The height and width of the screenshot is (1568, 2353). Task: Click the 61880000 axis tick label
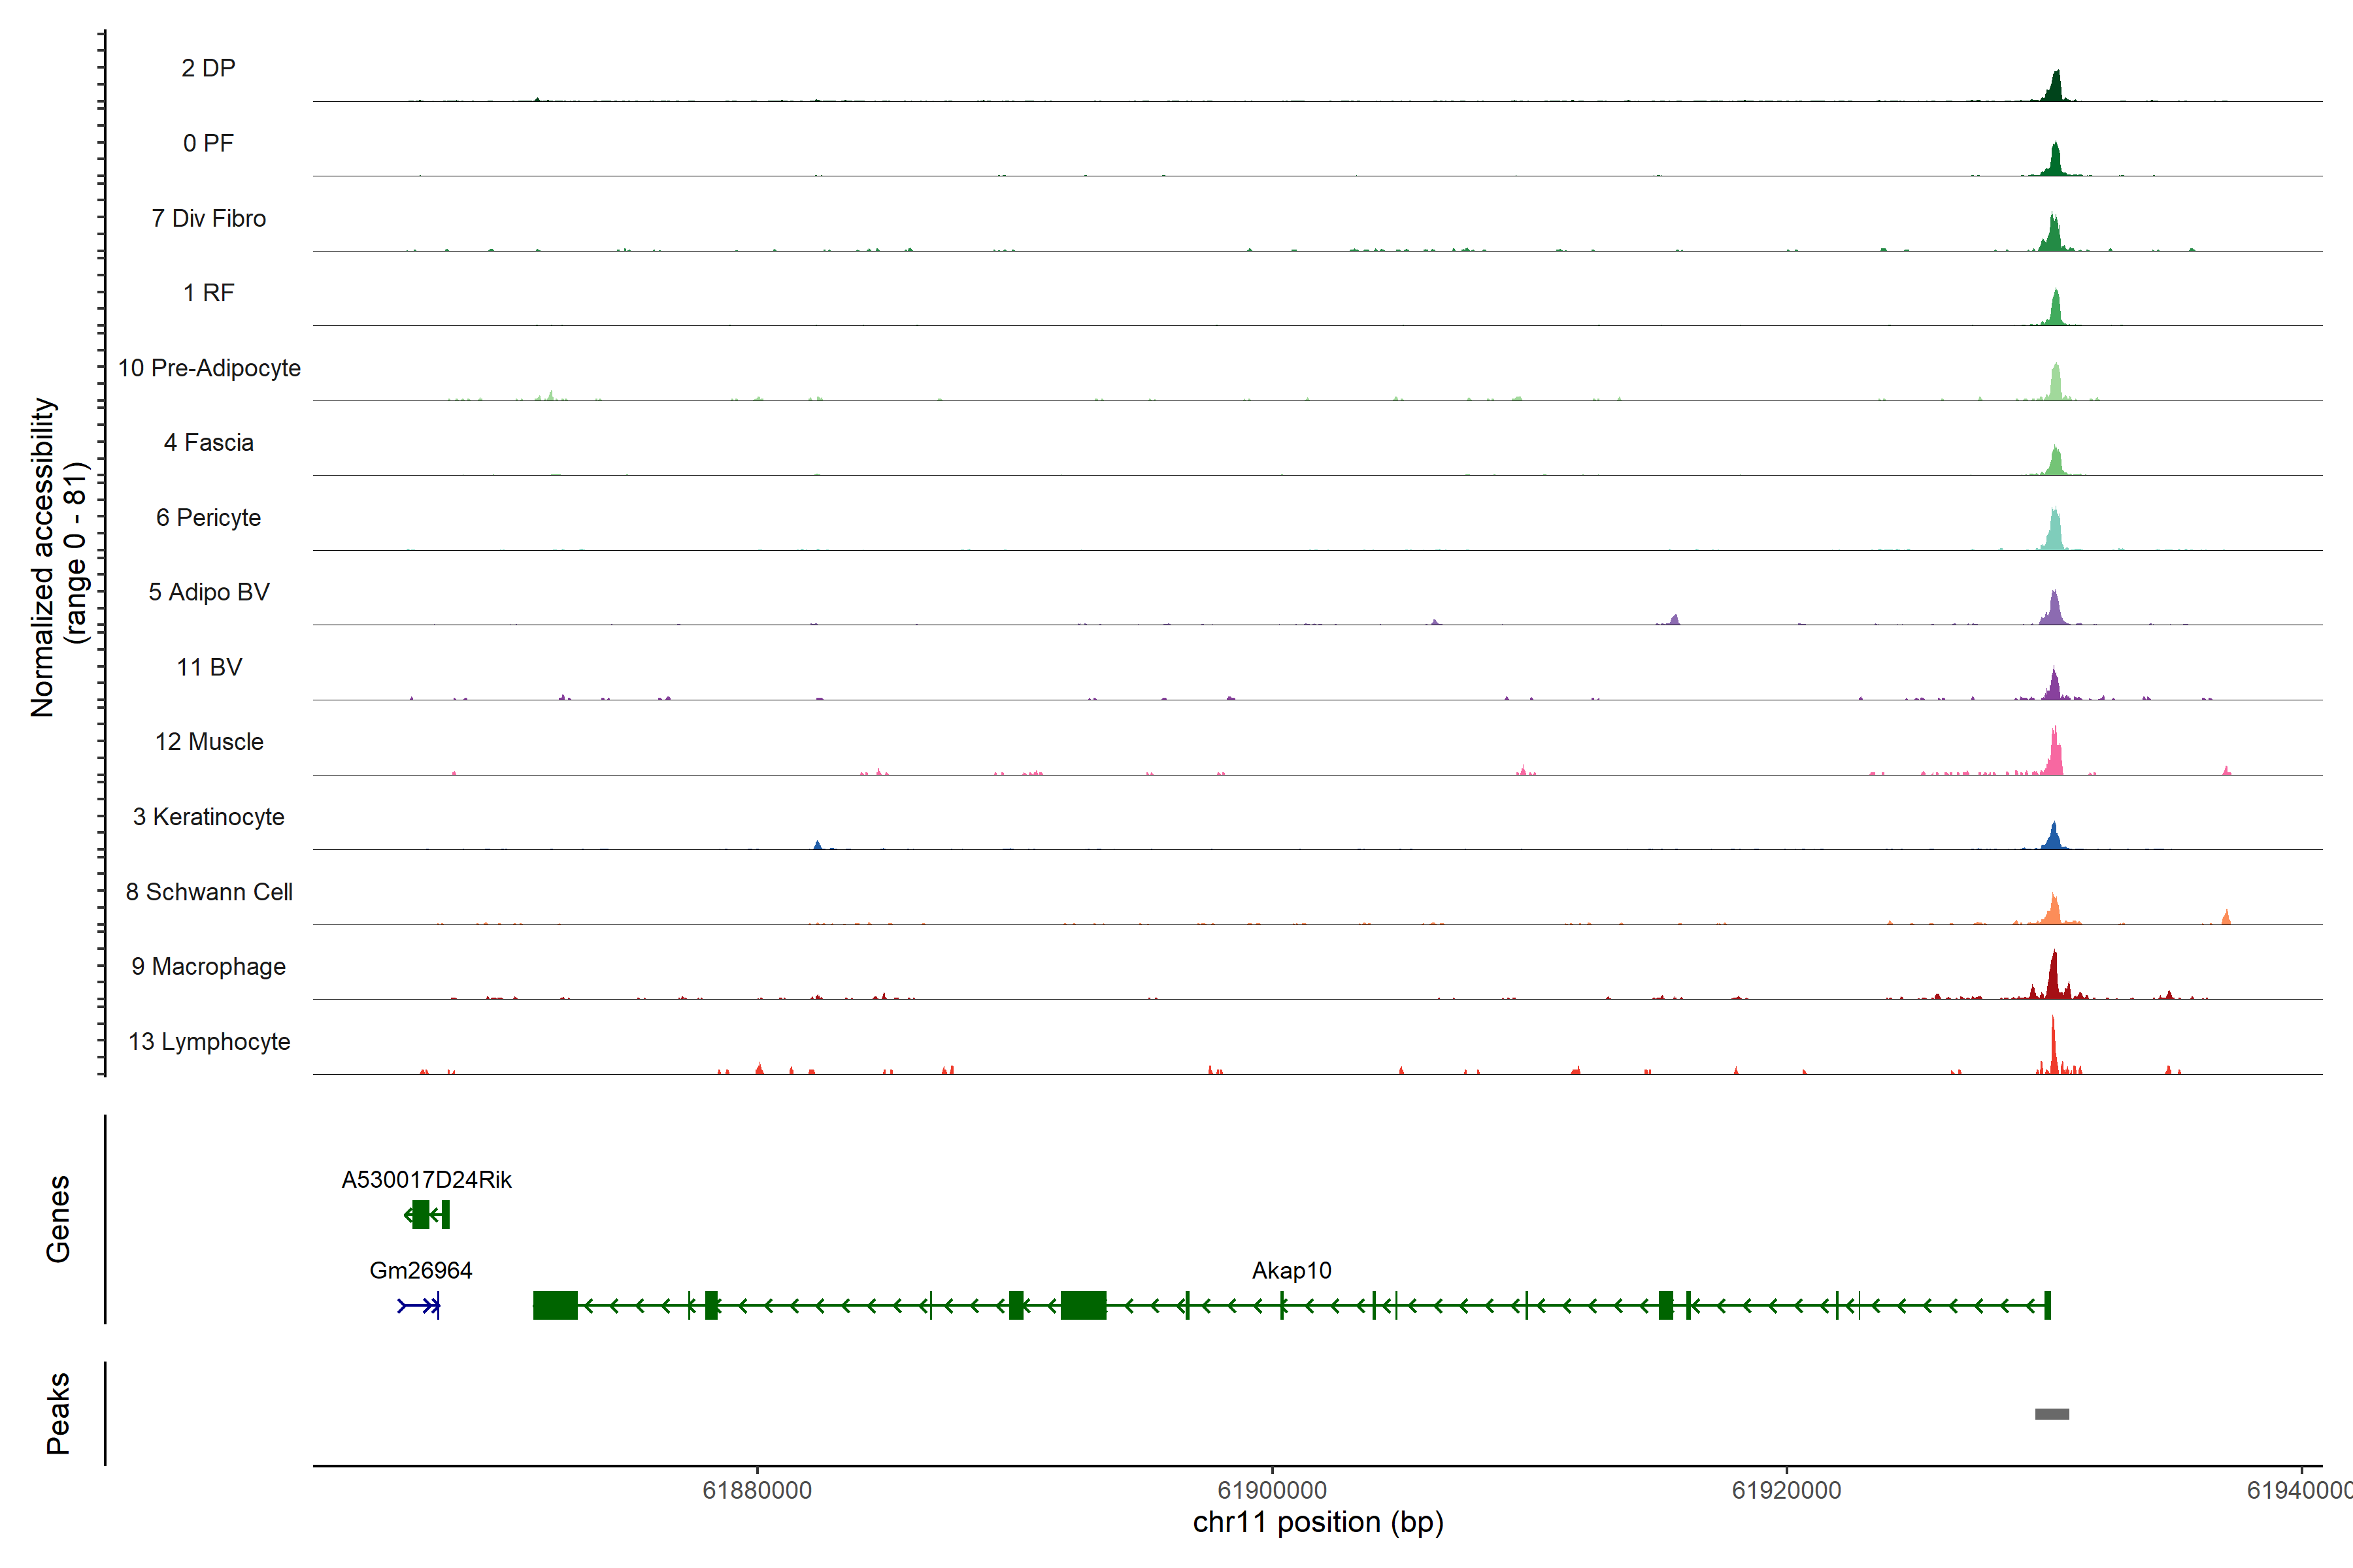758,1490
